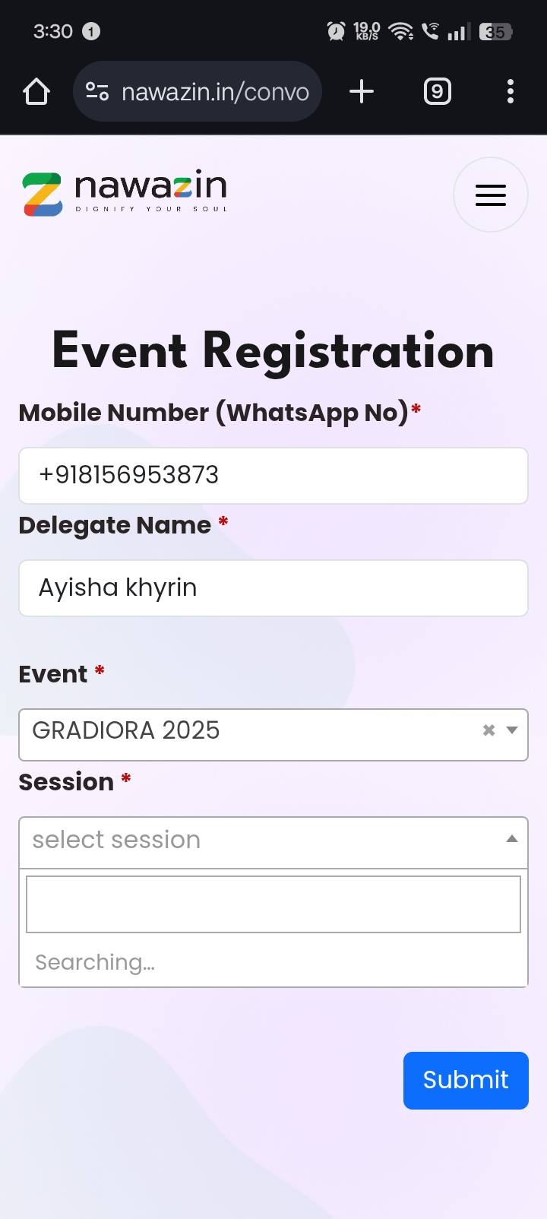This screenshot has height=1219, width=547.
Task: Open the tab switcher showing 9 tabs
Action: (x=437, y=92)
